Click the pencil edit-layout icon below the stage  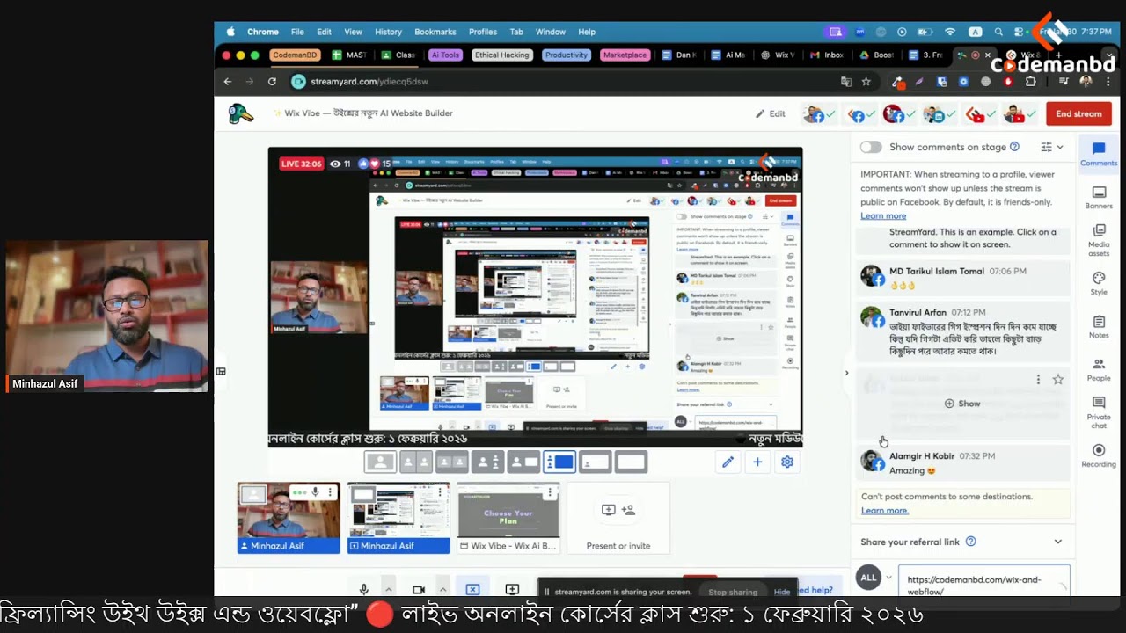(728, 462)
